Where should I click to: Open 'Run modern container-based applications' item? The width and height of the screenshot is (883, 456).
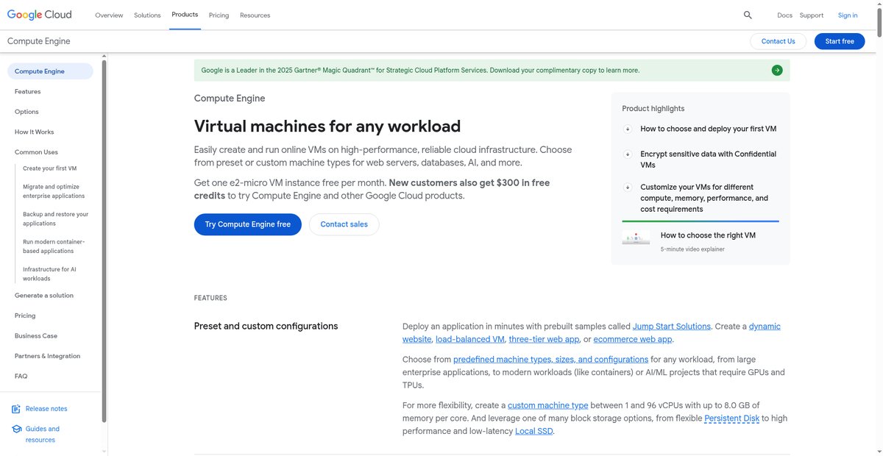tap(54, 246)
